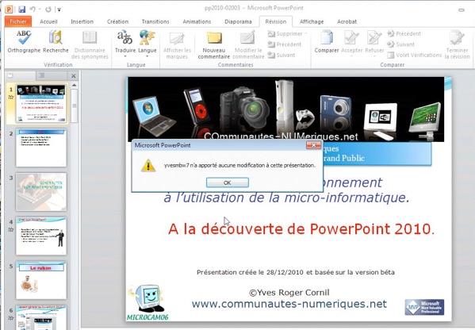
Task: Click the slide panel scrollbar up arrow
Action: (74, 86)
